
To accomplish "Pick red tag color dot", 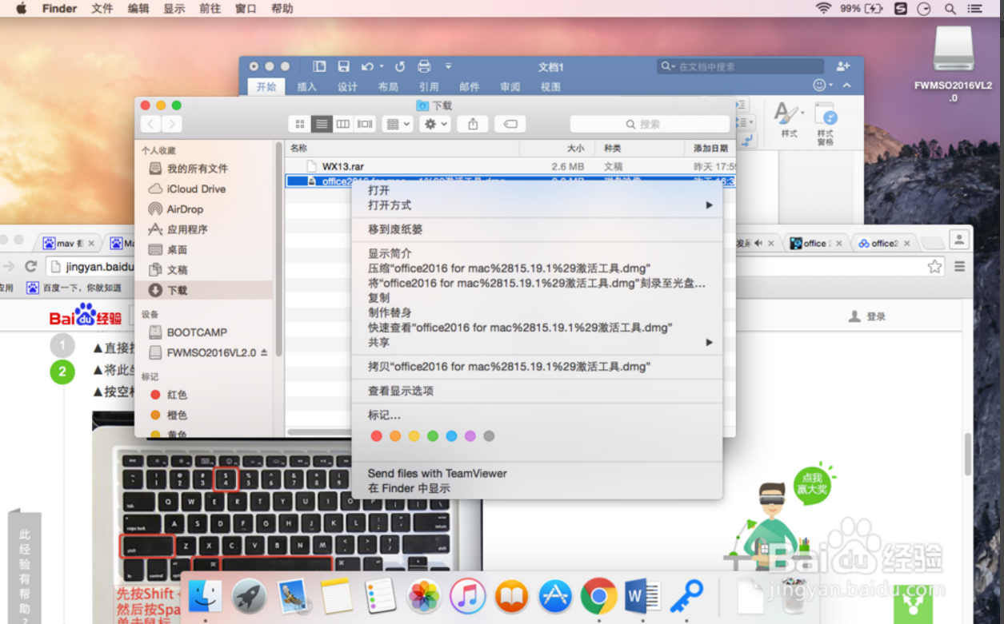I will click(x=376, y=436).
